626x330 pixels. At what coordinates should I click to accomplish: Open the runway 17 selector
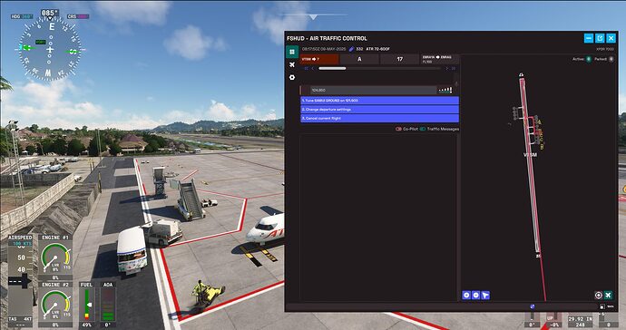(x=399, y=59)
